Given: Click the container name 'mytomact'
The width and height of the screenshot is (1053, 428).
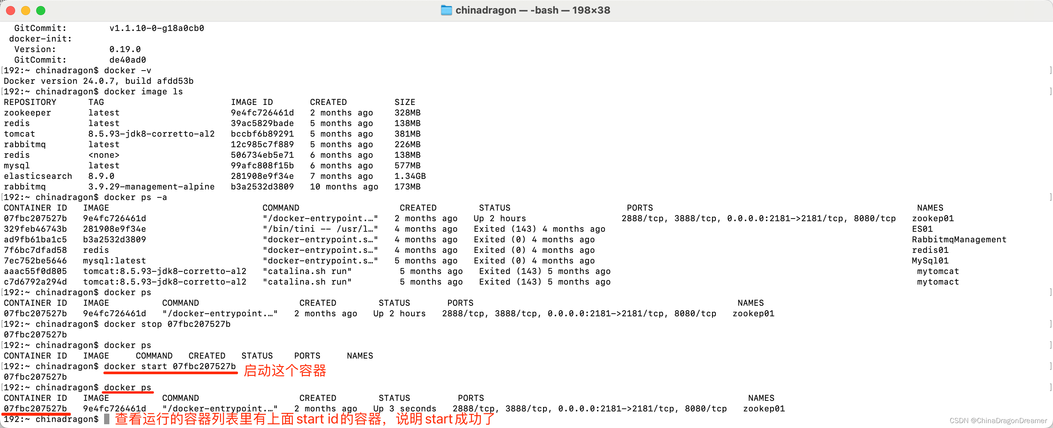Looking at the screenshot, I should [938, 282].
